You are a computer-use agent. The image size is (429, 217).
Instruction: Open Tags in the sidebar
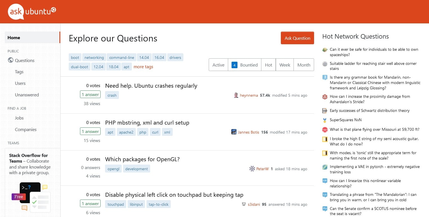click(19, 72)
